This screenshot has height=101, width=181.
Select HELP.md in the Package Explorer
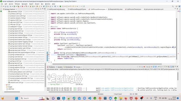[x=10, y=89]
